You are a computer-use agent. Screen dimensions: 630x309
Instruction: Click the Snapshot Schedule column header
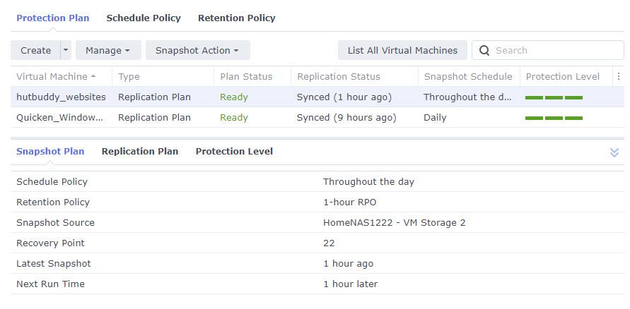[469, 77]
